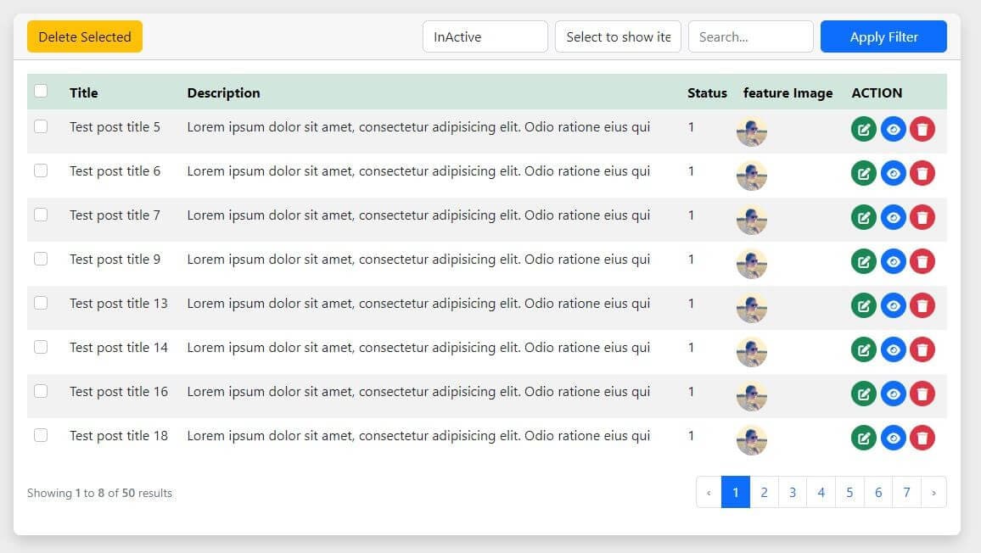Screen dimensions: 981x553
Task: Open the InActive status dropdown
Action: 485,36
